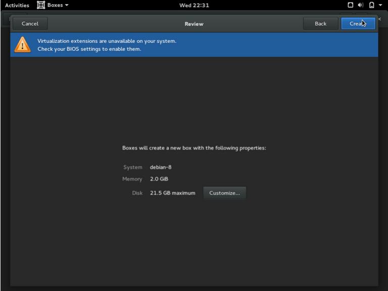Image resolution: width=388 pixels, height=291 pixels.
Task: Open the Activities overview
Action: click(x=17, y=5)
